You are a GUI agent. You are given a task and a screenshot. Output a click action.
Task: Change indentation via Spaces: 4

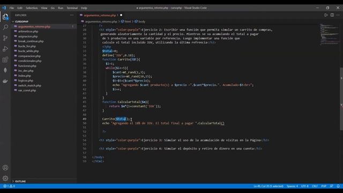(x=292, y=186)
